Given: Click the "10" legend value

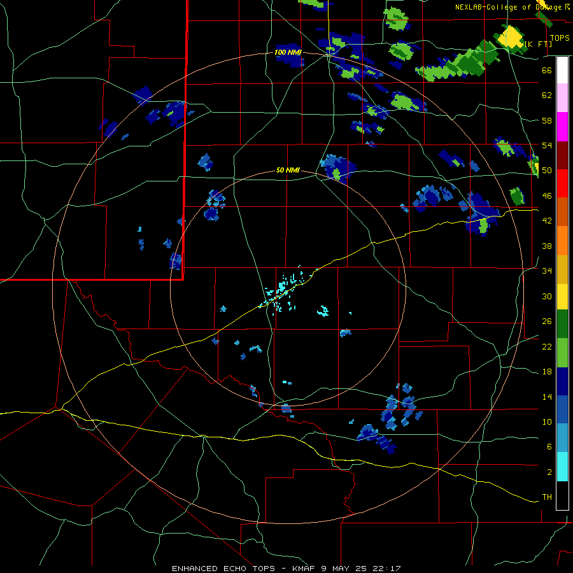Looking at the screenshot, I should 547,422.
